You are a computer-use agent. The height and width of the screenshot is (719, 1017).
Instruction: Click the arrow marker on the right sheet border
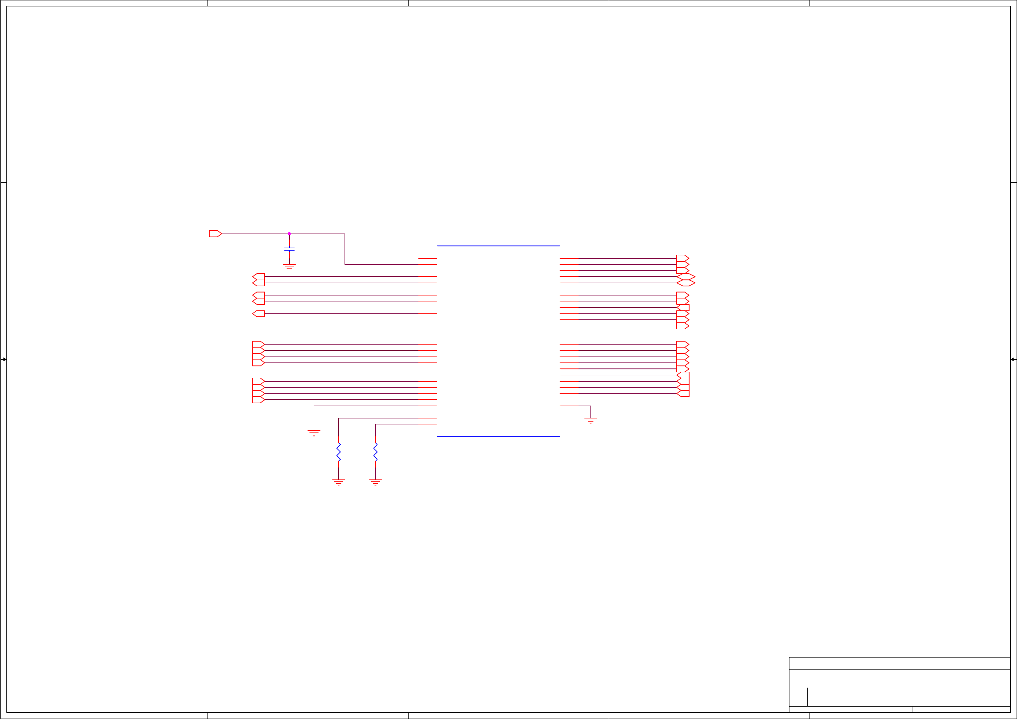click(x=1013, y=359)
